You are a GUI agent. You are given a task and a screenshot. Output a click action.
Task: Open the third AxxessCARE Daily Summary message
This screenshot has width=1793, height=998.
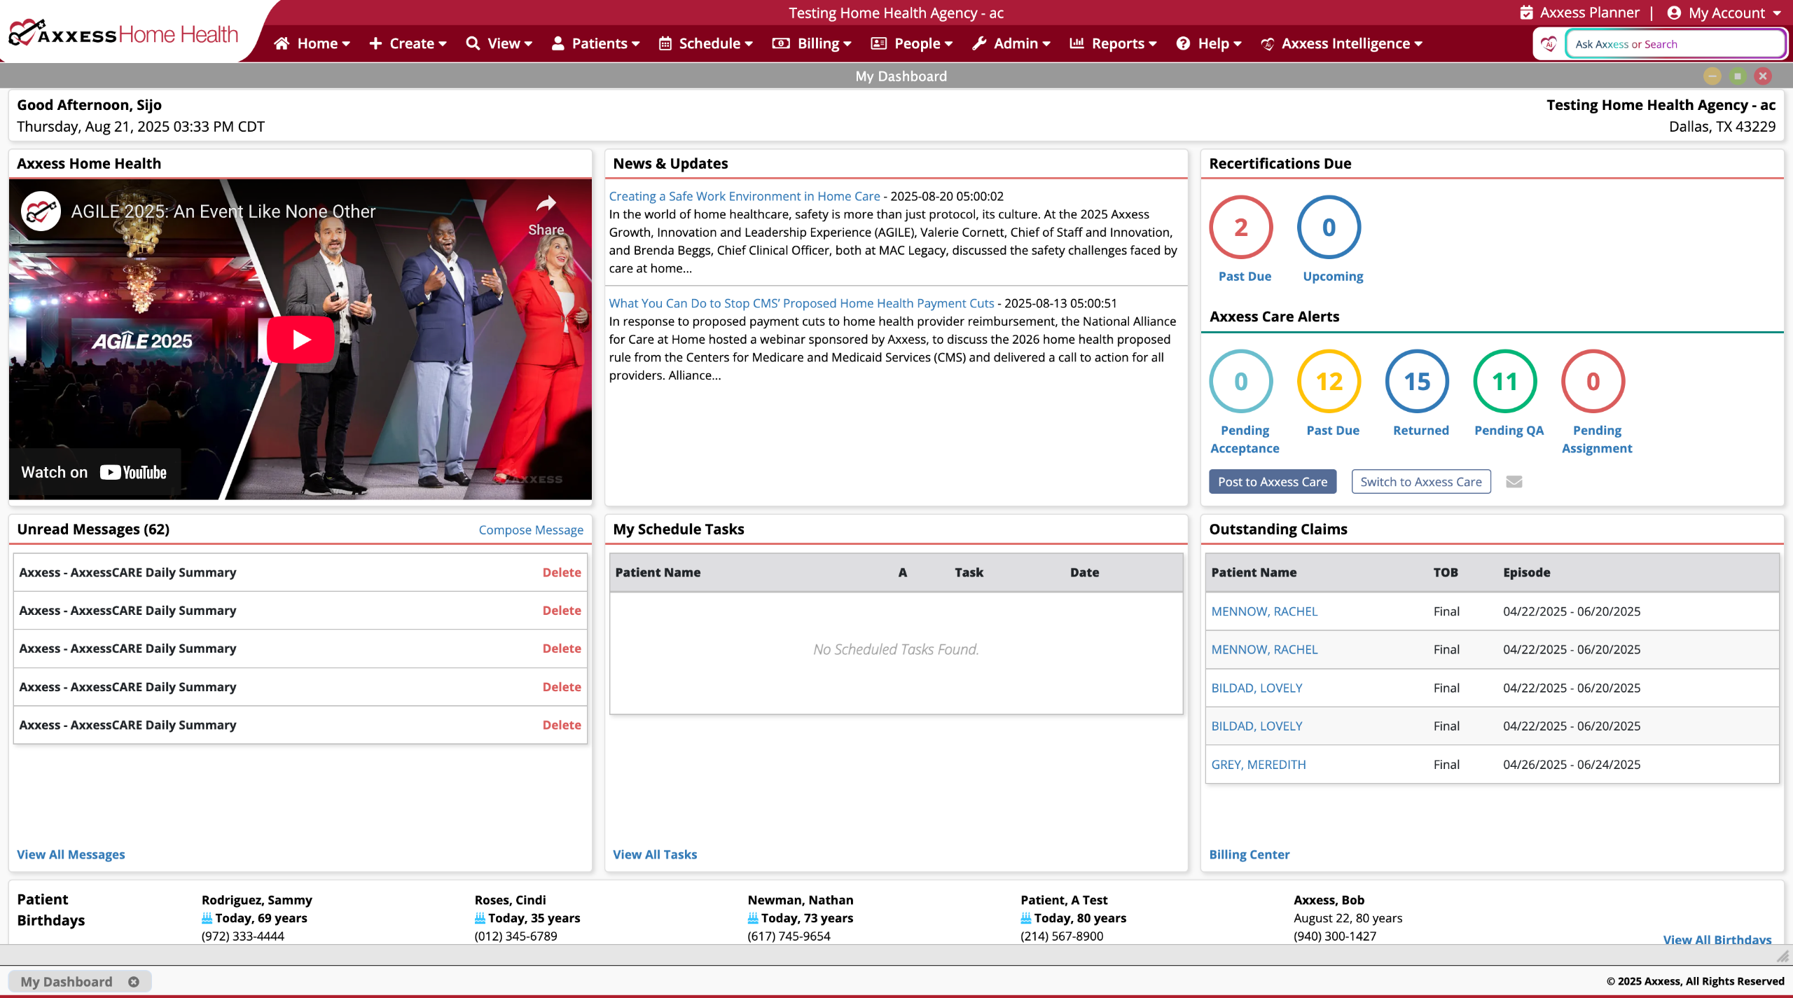(x=127, y=649)
